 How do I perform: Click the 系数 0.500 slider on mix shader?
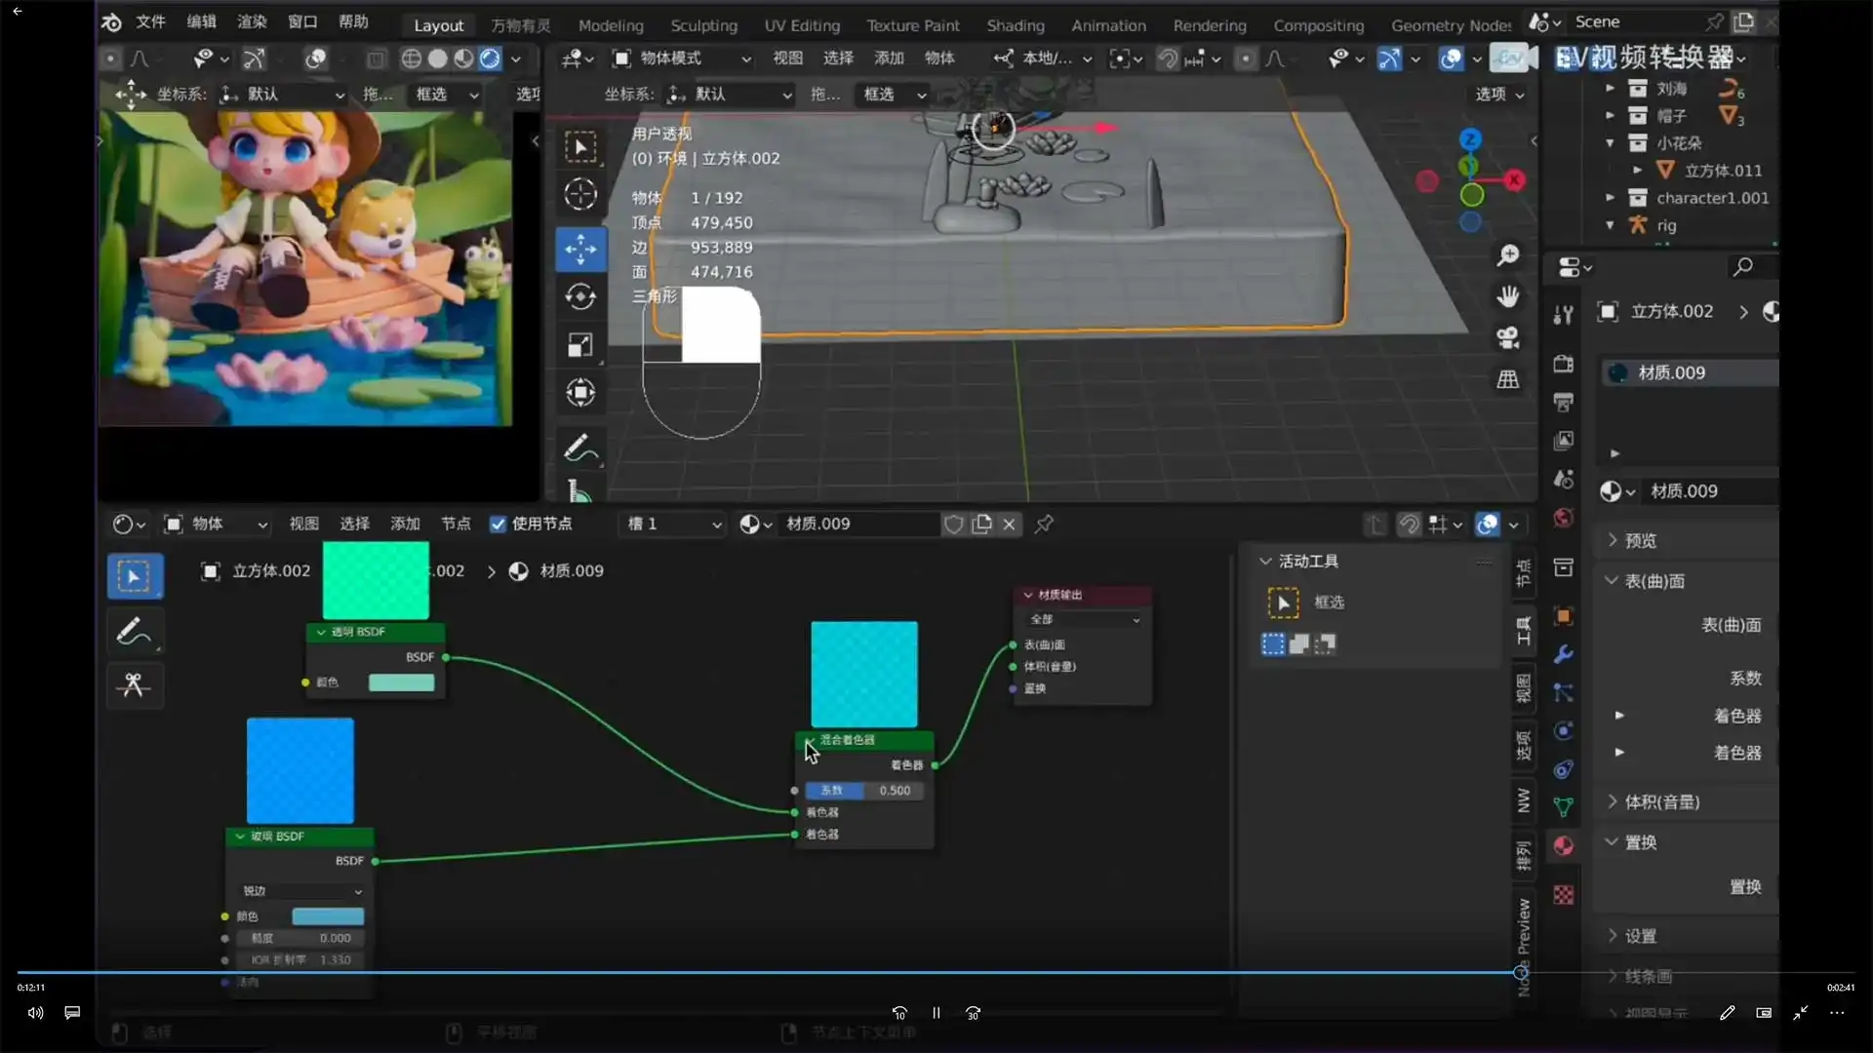coord(864,790)
